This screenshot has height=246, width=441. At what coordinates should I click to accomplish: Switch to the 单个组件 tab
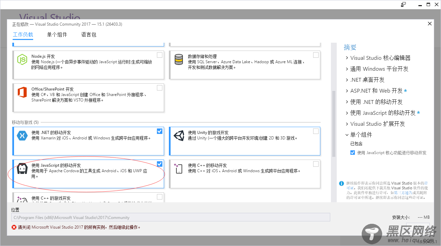(57, 35)
